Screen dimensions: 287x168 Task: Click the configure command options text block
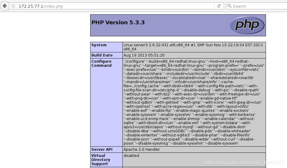coord(194,102)
